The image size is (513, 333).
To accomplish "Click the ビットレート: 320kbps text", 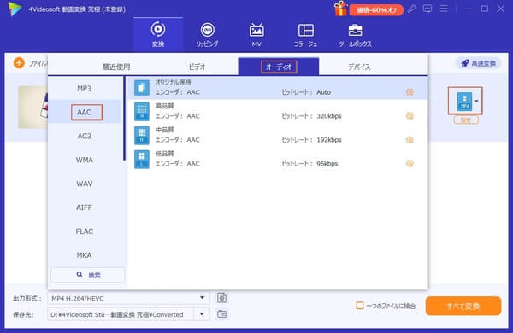I will (x=311, y=116).
